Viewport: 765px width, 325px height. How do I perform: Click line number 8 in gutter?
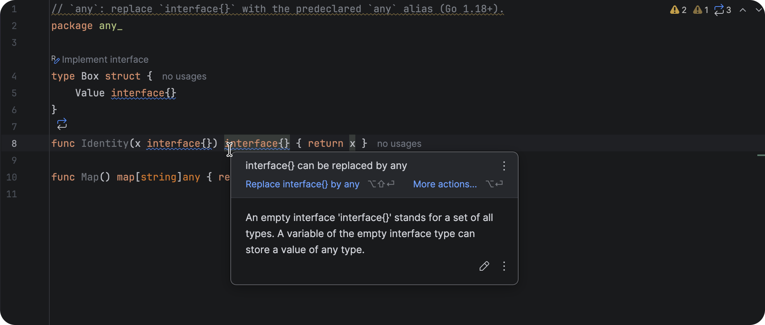click(14, 143)
